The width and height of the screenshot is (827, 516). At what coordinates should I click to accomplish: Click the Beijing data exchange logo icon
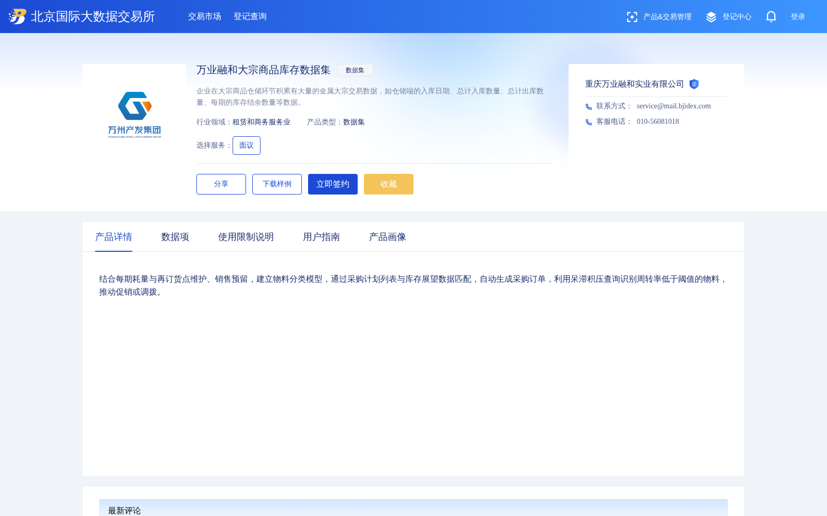18,17
